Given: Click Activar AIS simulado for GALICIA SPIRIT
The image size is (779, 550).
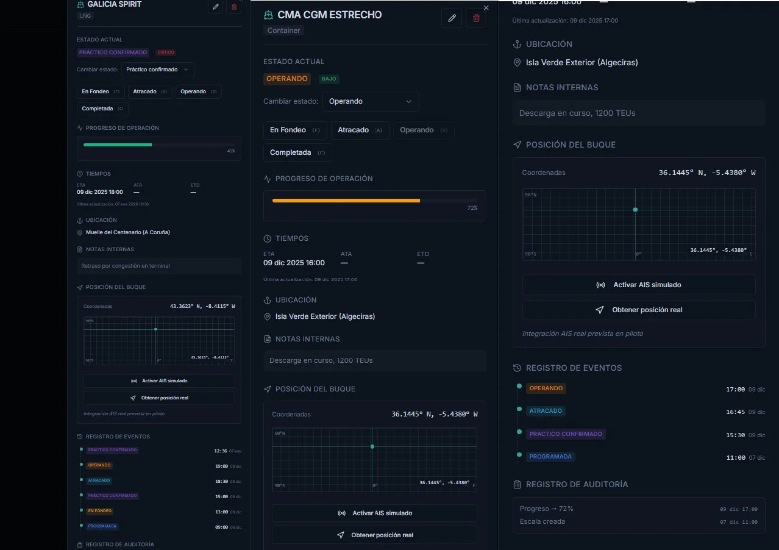Looking at the screenshot, I should (159, 380).
